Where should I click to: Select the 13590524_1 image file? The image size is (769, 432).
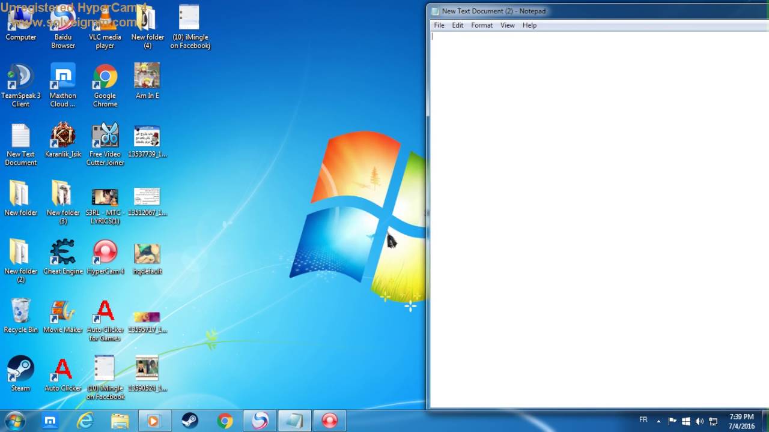coord(147,374)
